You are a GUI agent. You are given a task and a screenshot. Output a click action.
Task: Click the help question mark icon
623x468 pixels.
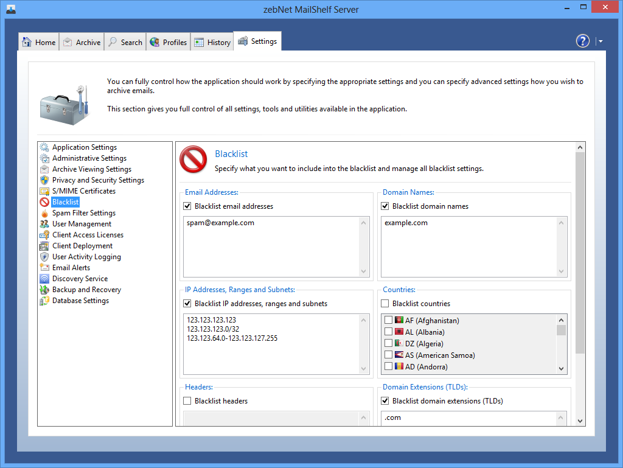tap(582, 41)
